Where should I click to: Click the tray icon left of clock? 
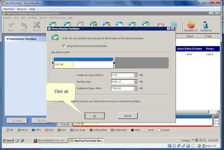(x=205, y=141)
